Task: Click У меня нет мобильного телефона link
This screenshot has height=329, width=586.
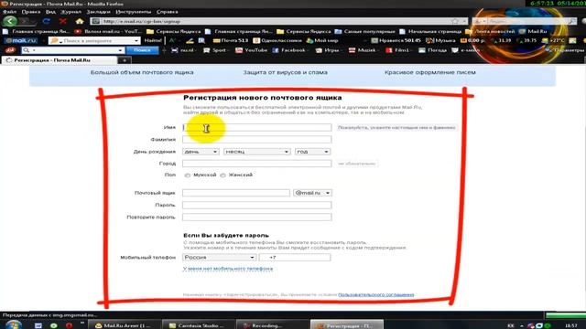Action: (228, 269)
